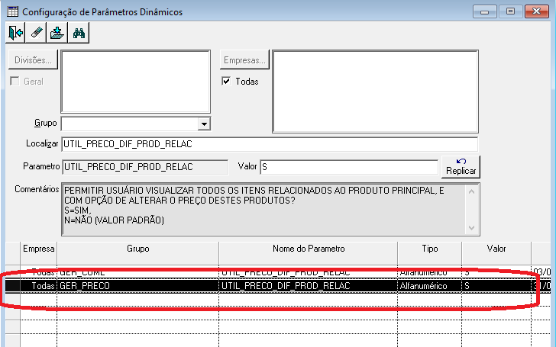Click in the Localizar input field
This screenshot has height=347, width=556.
(x=270, y=144)
